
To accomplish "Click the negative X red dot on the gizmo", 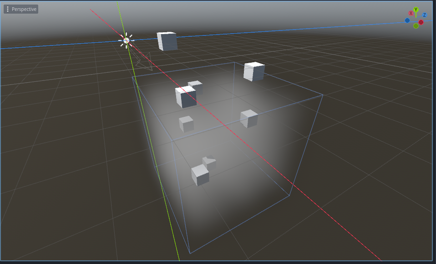I will pyautogui.click(x=421, y=22).
